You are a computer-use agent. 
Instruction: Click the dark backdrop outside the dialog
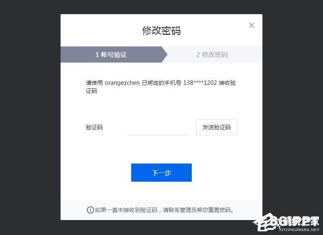point(29,117)
